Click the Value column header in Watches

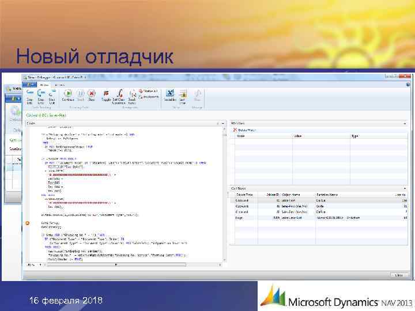pyautogui.click(x=321, y=136)
